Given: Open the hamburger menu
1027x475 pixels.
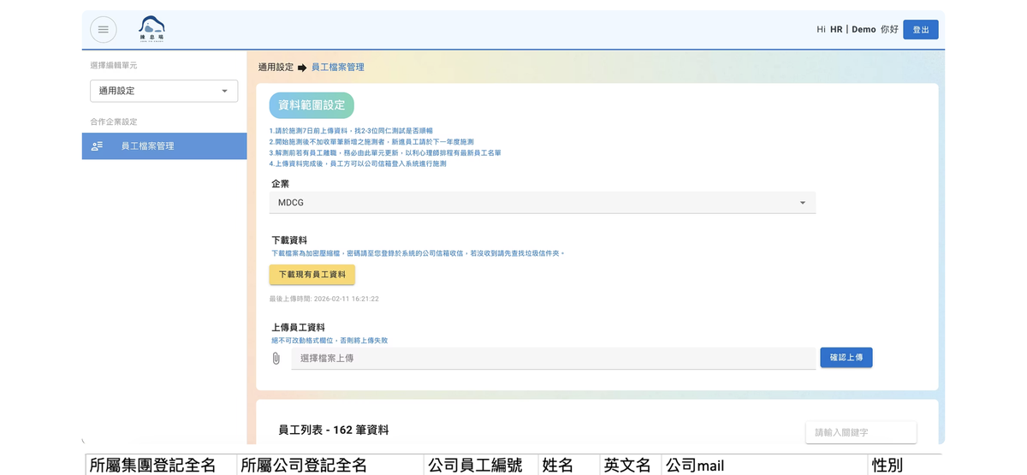Looking at the screenshot, I should tap(104, 30).
